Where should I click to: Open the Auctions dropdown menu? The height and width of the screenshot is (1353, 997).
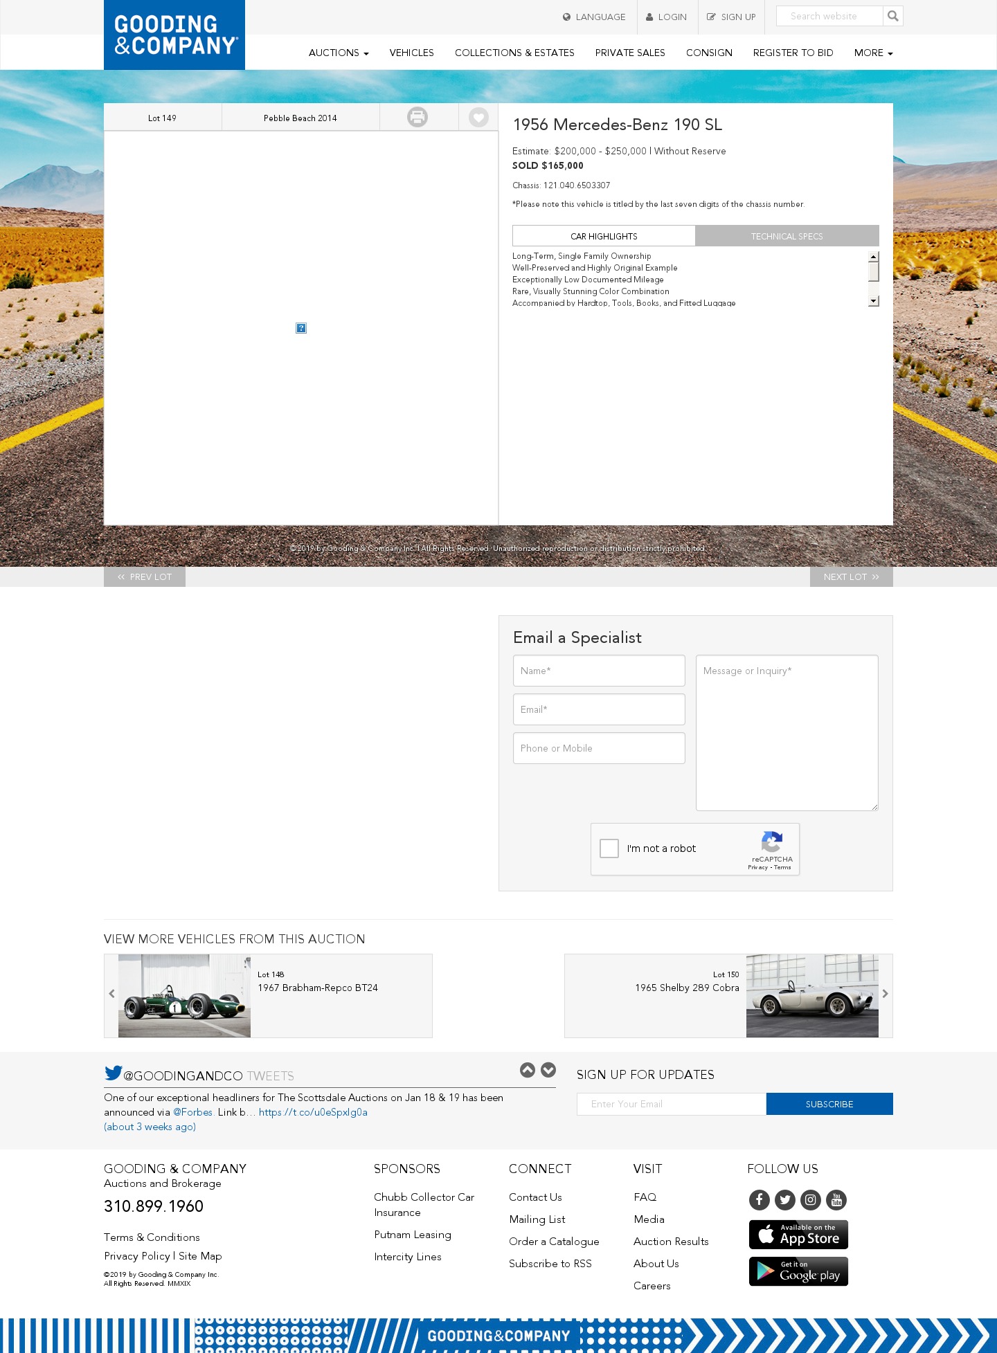339,53
